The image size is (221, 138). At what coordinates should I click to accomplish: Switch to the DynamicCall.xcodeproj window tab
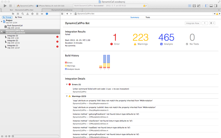click(x=62, y=10)
